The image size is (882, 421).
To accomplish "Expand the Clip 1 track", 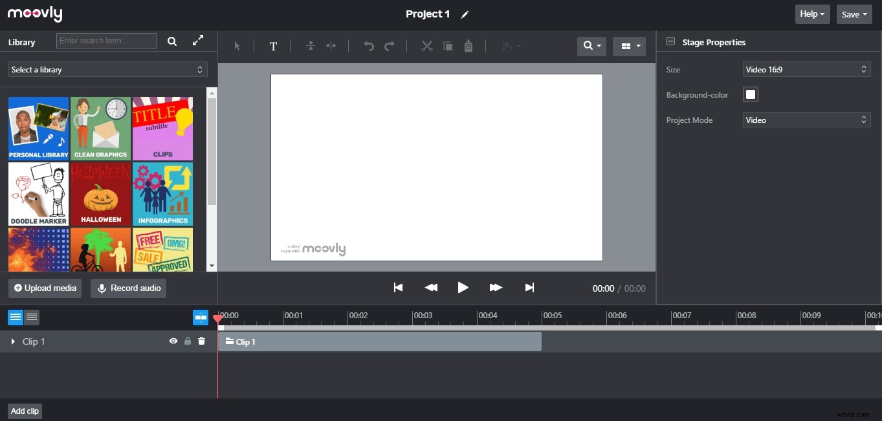I will click(12, 341).
